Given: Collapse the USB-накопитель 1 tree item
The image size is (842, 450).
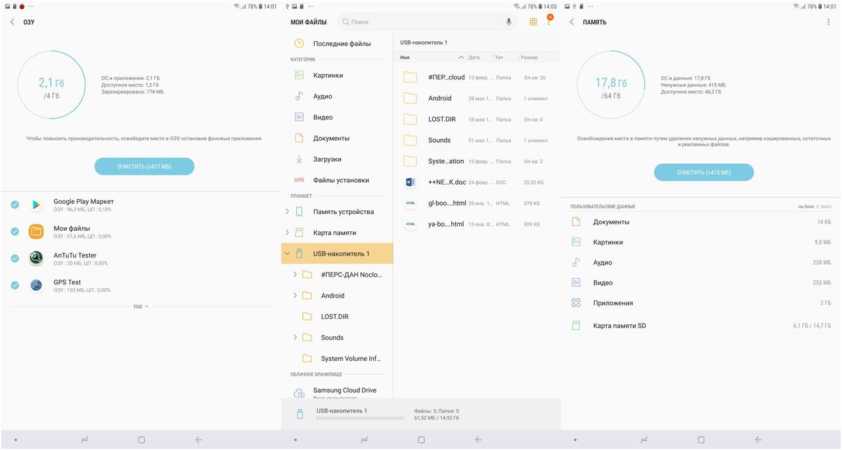Looking at the screenshot, I should pos(287,253).
